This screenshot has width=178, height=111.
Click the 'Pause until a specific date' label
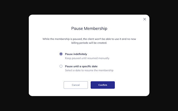pos(81,66)
